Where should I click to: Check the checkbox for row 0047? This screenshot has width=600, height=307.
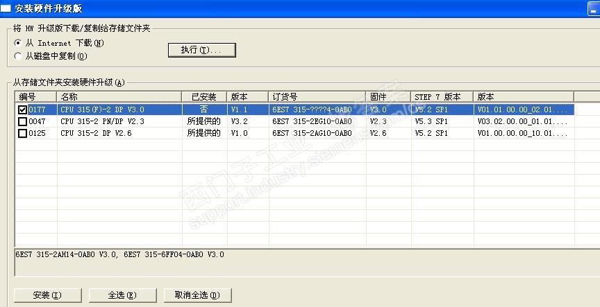coord(23,122)
